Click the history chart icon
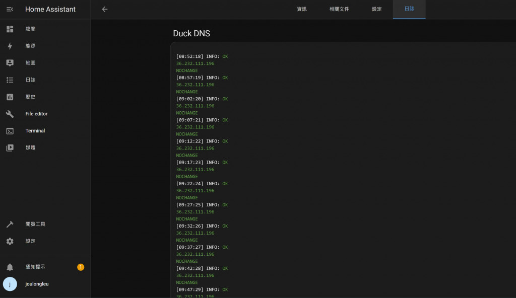Screen dimensions: 516x298 click(10, 97)
